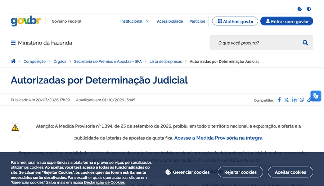The image size is (324, 186).
Task: Open Secretaria de Prêmios e Apostas - SPA breadcrumb
Action: point(108,61)
